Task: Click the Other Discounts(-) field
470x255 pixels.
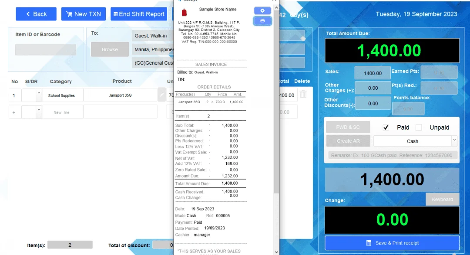Action: (373, 103)
